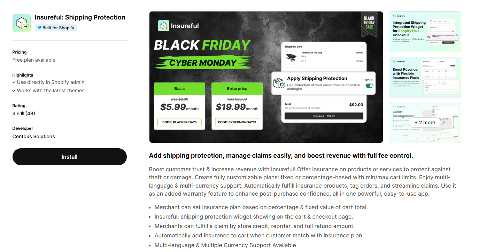Open the Centous Solutions developer link
This screenshot has width=479, height=252.
point(33,136)
